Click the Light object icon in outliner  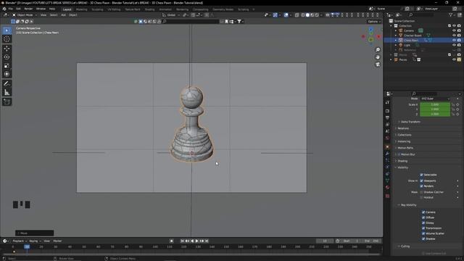(x=401, y=45)
